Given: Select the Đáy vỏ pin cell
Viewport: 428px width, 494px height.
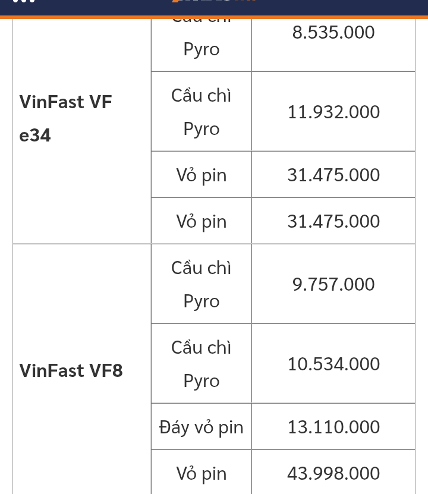Looking at the screenshot, I should click(202, 427).
